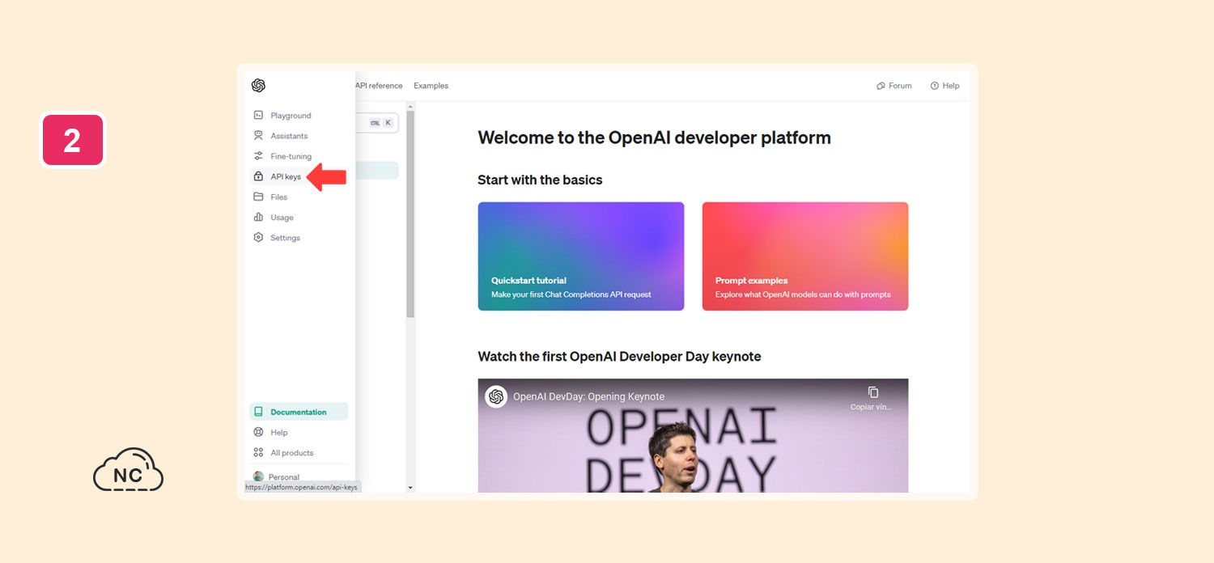Screen dimensions: 1214x563
Task: Select Documentation in the sidebar
Action: 299,412
